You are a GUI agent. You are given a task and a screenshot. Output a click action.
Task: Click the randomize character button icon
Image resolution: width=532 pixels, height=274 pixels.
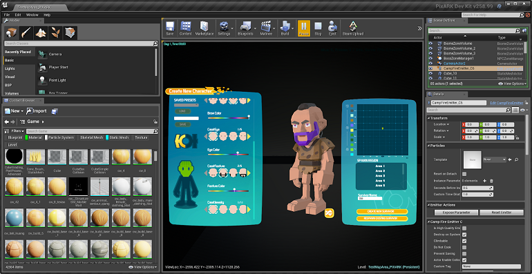tap(329, 213)
